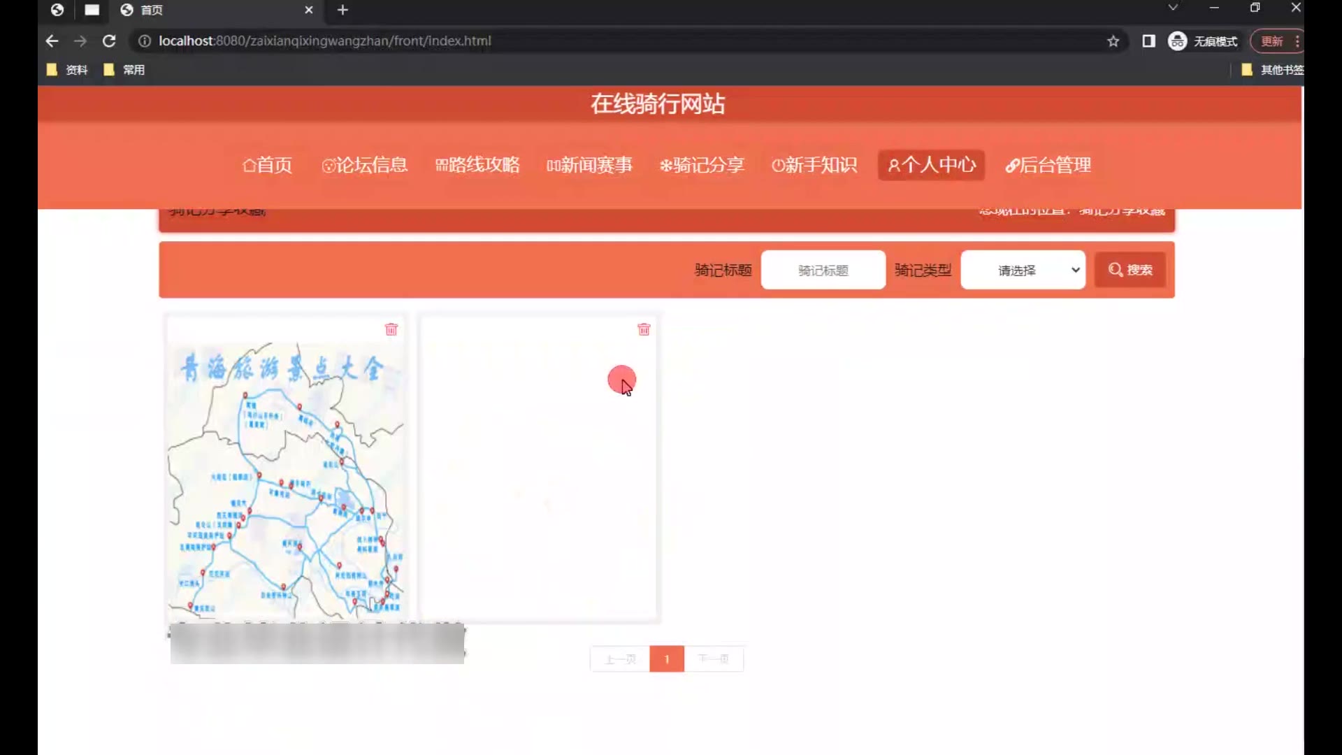Open the 其他书签 bookmarks folder

(1273, 70)
